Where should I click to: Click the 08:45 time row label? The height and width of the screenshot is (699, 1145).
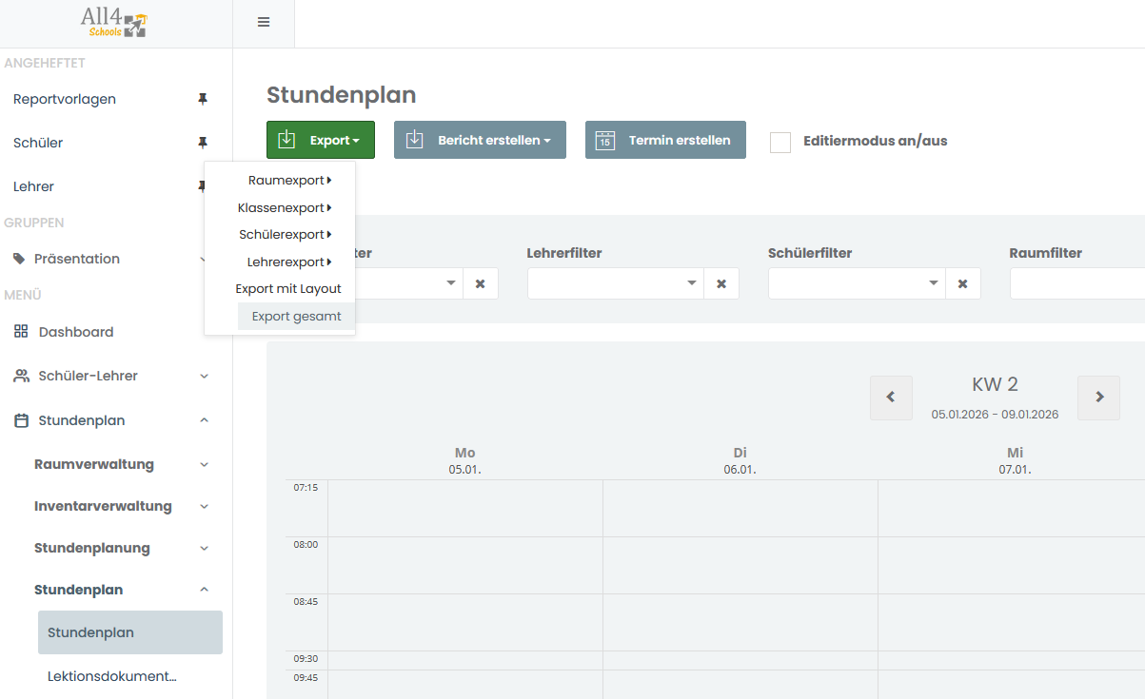pos(306,601)
